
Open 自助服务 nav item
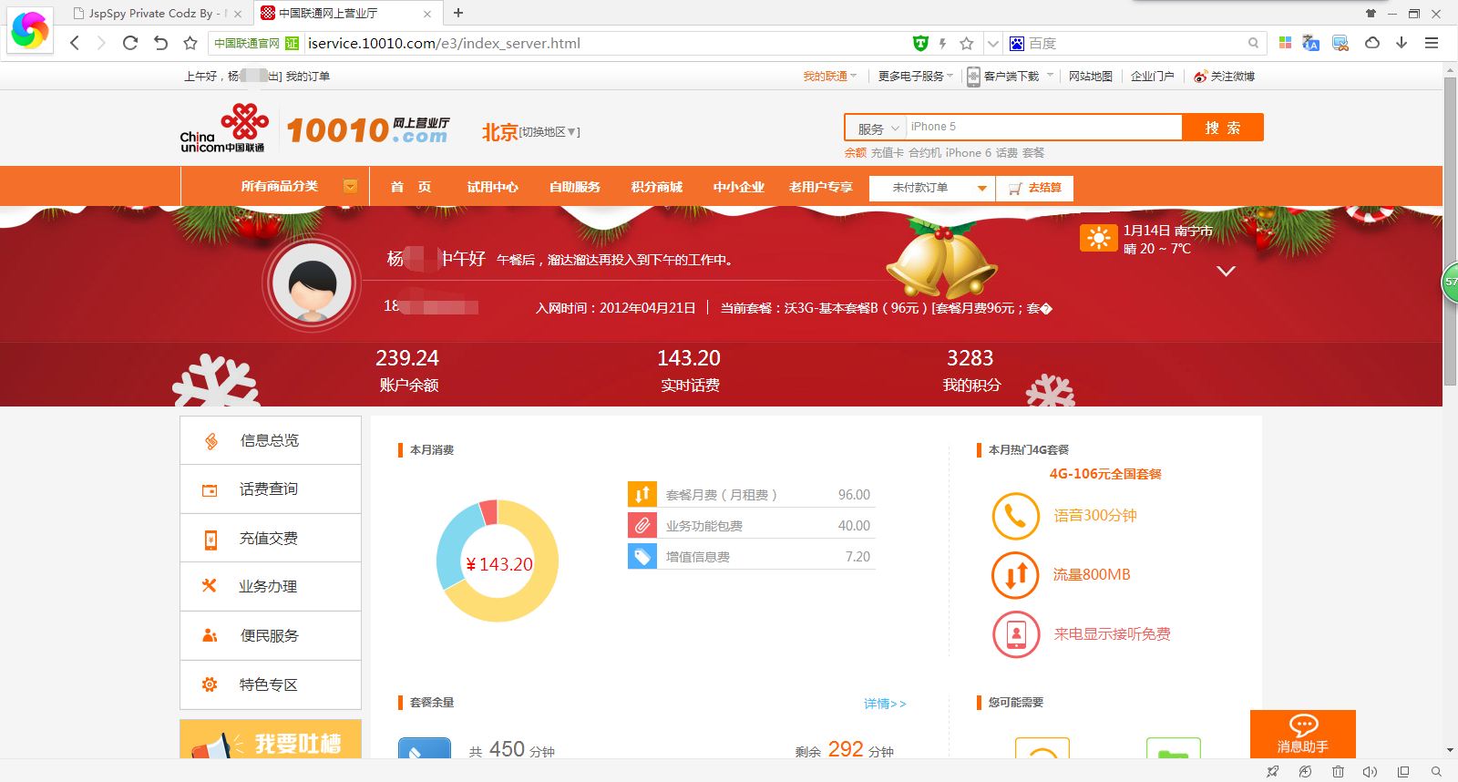point(574,187)
